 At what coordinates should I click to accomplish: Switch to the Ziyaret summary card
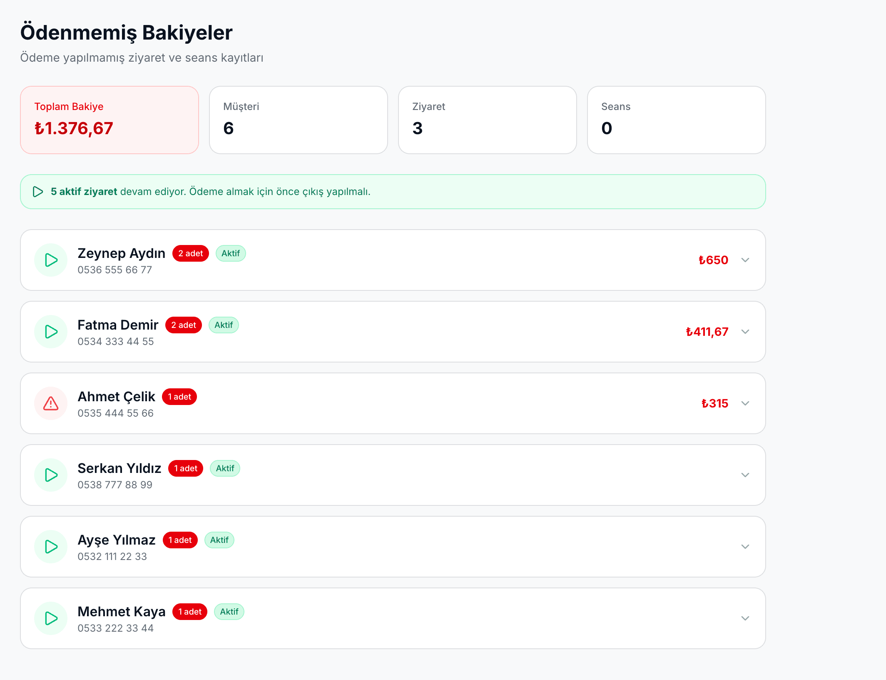(487, 120)
